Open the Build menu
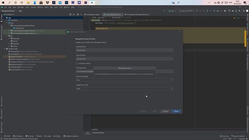The height and width of the screenshot is (140, 249). point(47,7)
